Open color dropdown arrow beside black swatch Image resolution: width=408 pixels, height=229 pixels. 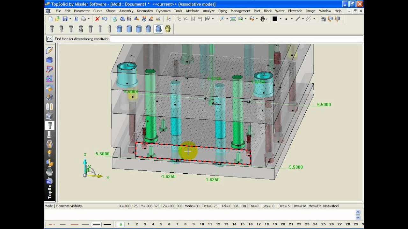point(280,19)
